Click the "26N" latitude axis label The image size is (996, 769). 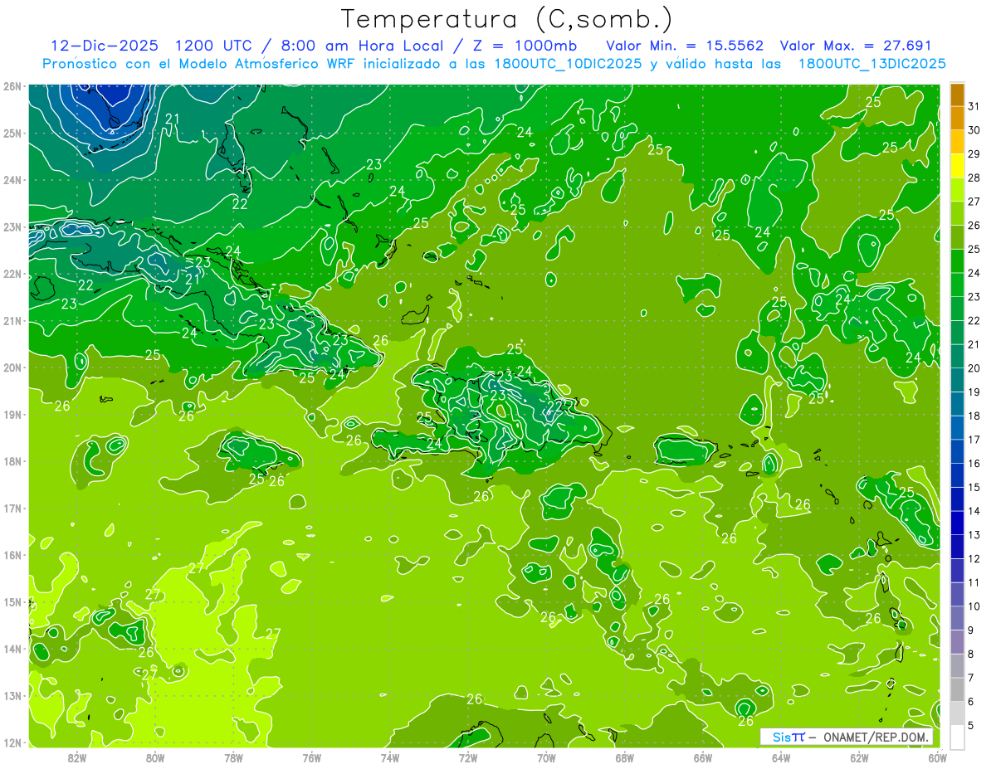point(12,86)
